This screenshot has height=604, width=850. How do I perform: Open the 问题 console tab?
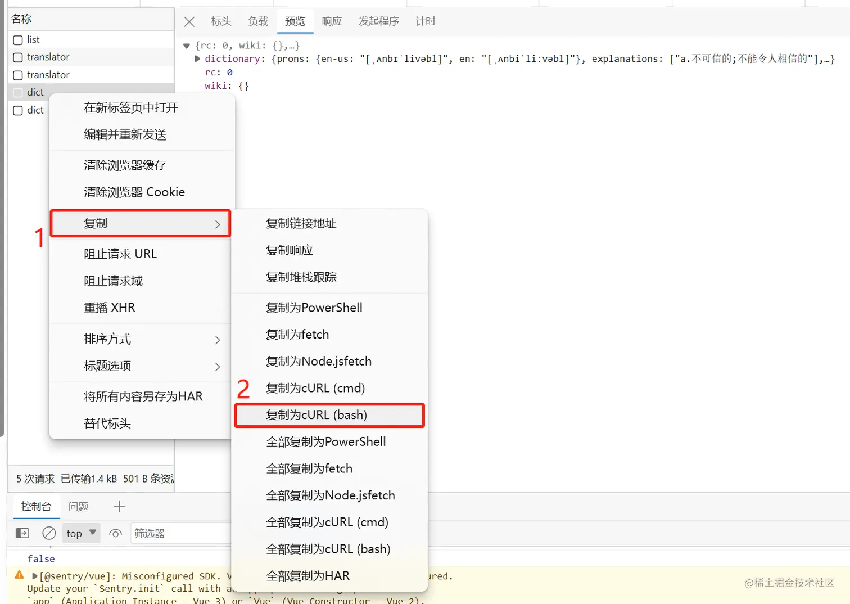pyautogui.click(x=78, y=506)
